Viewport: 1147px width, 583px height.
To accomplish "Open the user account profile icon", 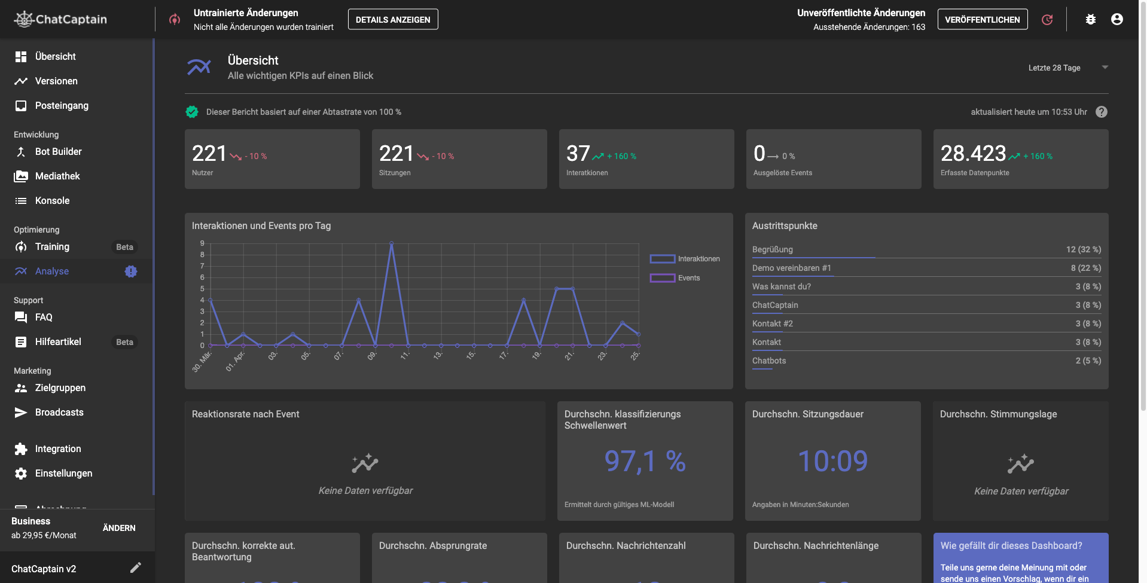I will point(1117,19).
